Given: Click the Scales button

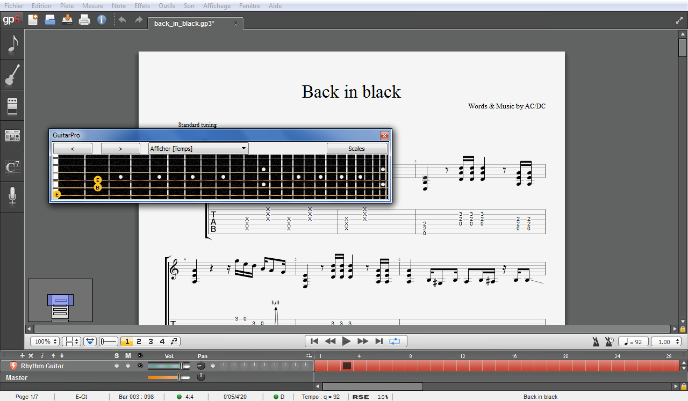Looking at the screenshot, I should (x=357, y=149).
